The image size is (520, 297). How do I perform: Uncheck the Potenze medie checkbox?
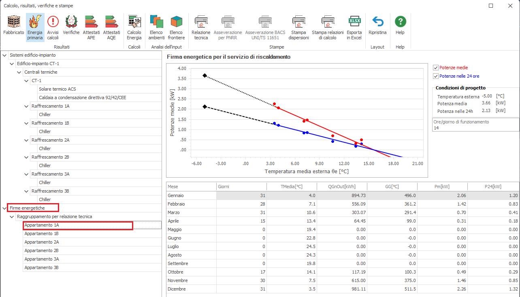pos(436,68)
